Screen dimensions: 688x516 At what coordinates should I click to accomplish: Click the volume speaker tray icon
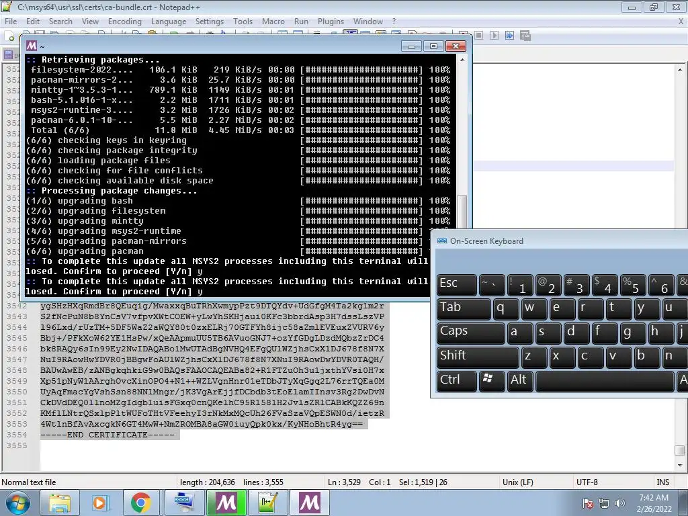619,503
